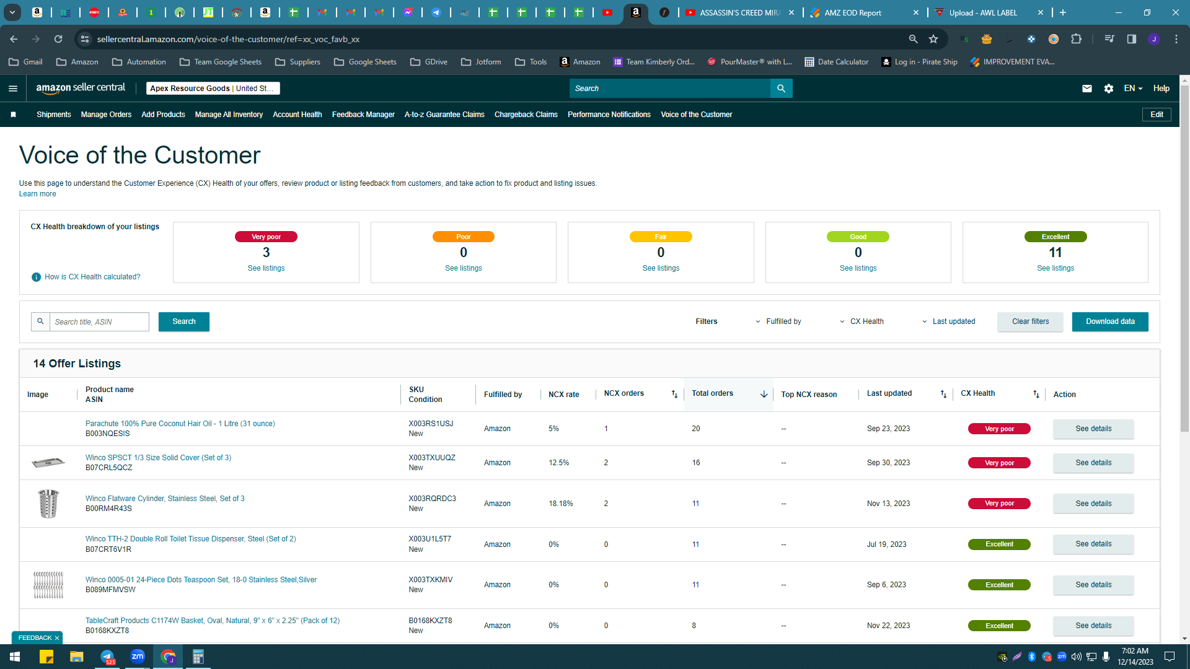
Task: Click the search icon beside title field
Action: (40, 321)
